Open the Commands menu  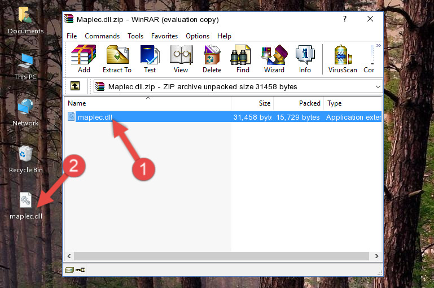102,36
